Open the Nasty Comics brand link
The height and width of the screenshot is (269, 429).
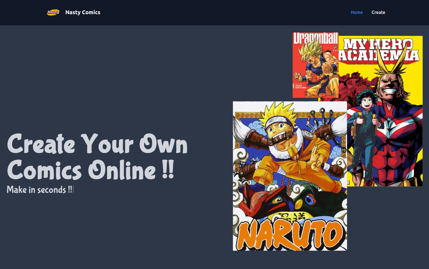pyautogui.click(x=83, y=12)
